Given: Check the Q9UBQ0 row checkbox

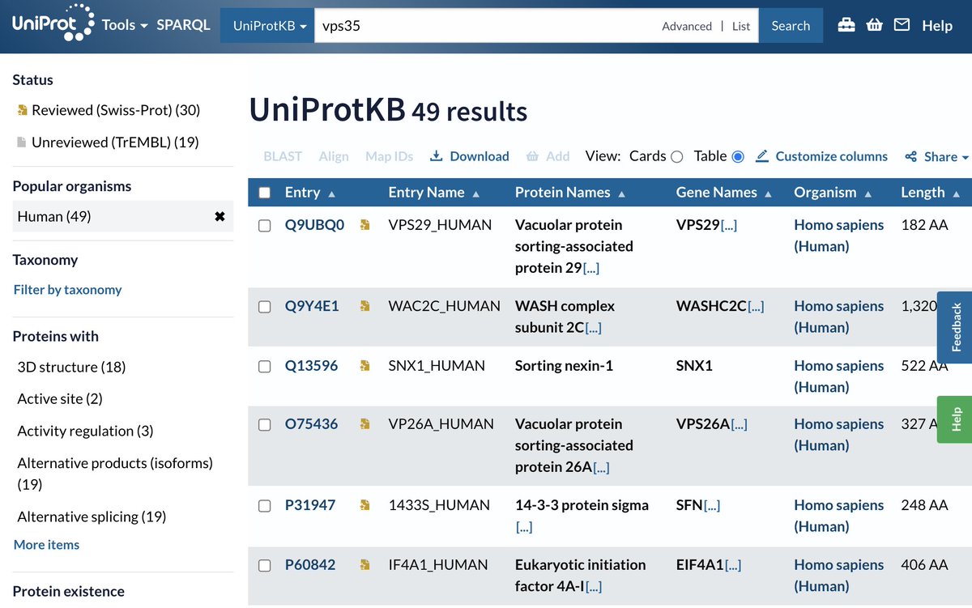Looking at the screenshot, I should [264, 226].
